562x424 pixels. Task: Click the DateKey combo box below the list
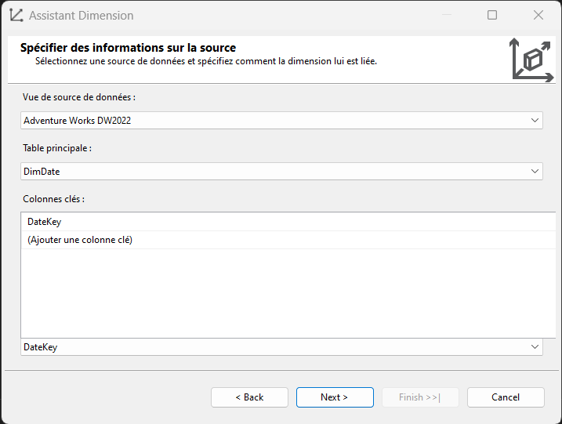281,347
